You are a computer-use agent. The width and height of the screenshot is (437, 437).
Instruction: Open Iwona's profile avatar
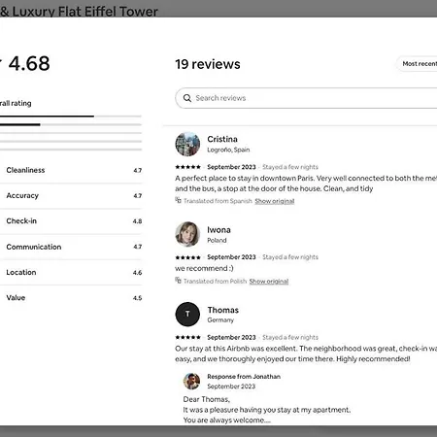pos(187,234)
